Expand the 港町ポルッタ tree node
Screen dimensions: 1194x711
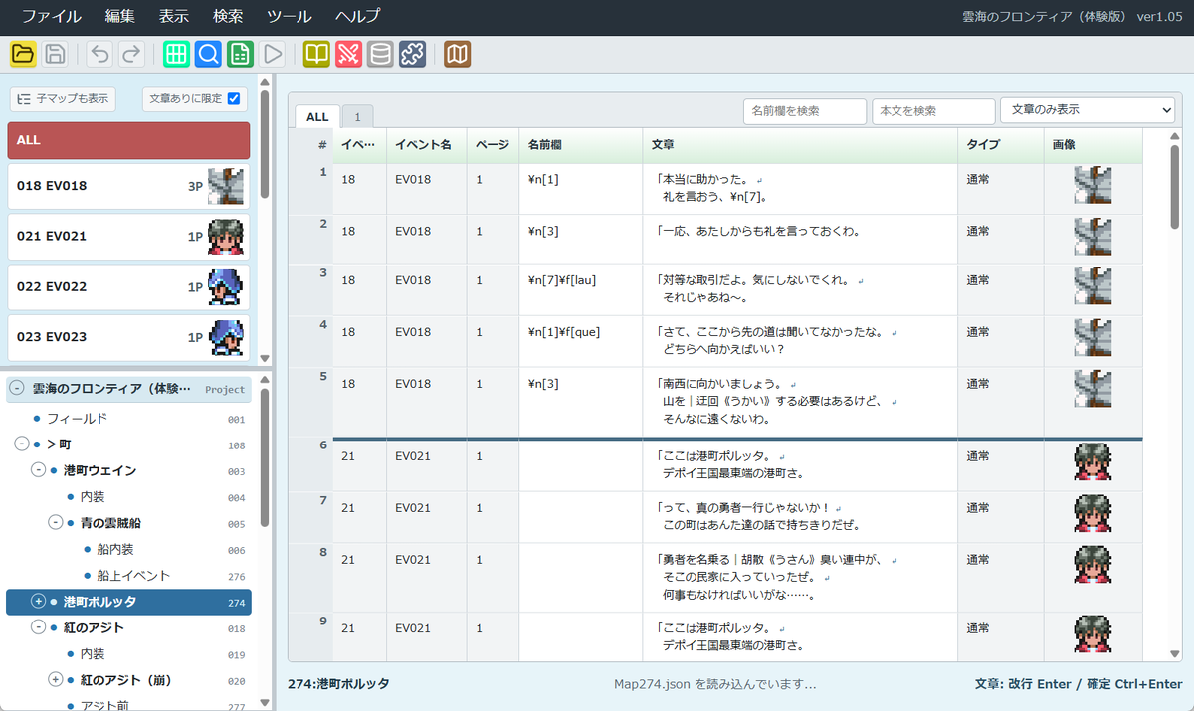click(x=39, y=601)
